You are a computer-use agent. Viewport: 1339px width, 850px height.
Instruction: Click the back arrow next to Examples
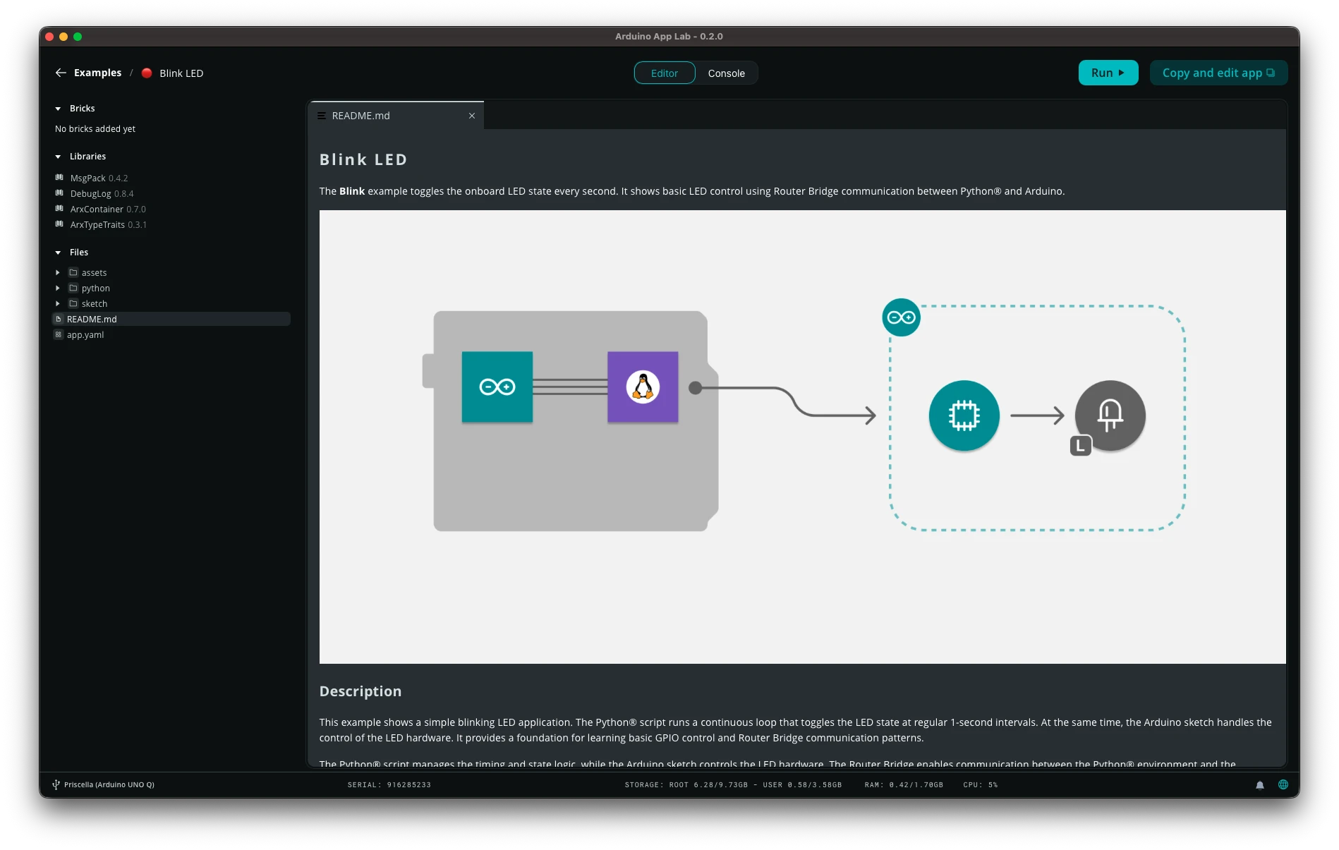(x=61, y=73)
